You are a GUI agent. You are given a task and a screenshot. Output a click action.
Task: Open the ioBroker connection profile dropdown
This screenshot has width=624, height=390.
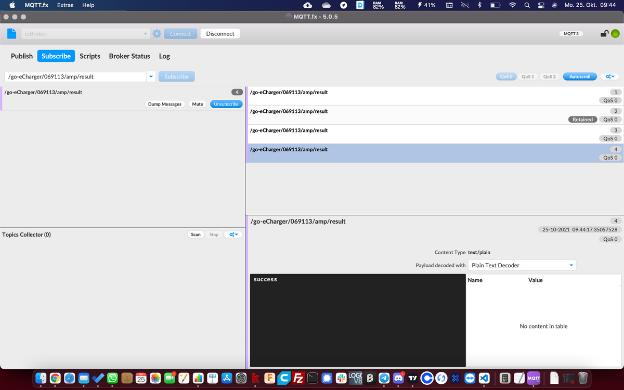(x=85, y=34)
